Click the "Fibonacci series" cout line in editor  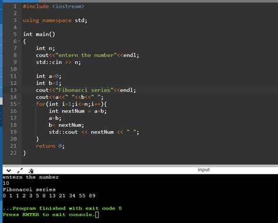pyautogui.click(x=86, y=90)
